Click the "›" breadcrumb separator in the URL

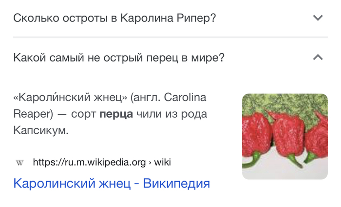pyautogui.click(x=150, y=162)
